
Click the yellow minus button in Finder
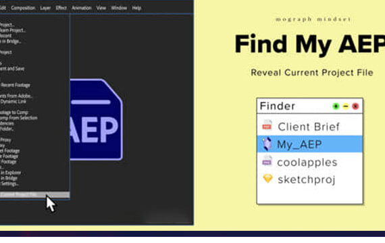point(346,106)
